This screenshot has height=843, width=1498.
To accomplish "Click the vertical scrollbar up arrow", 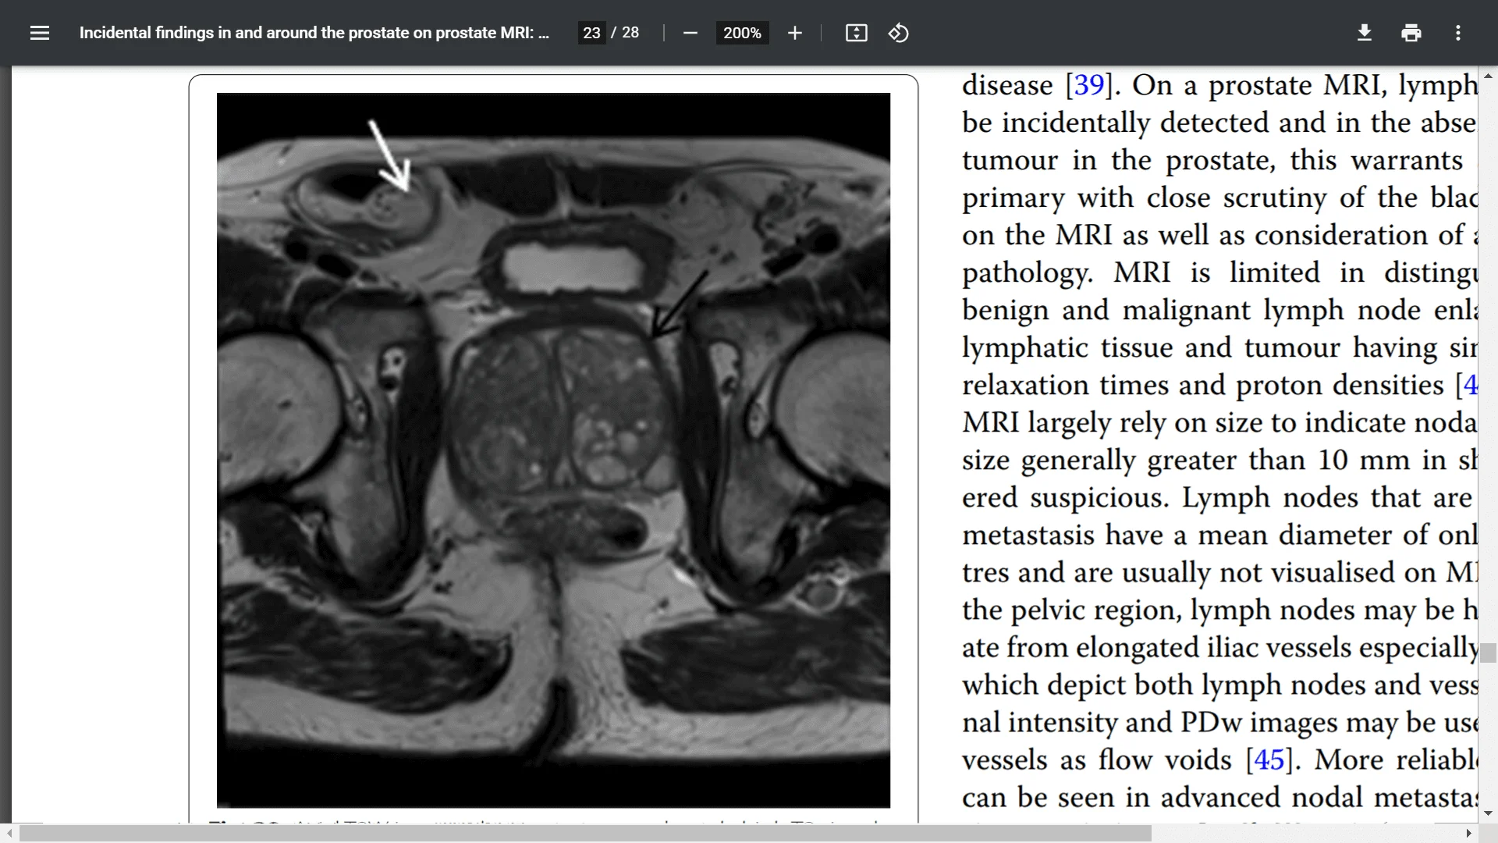I will coord(1488,76).
